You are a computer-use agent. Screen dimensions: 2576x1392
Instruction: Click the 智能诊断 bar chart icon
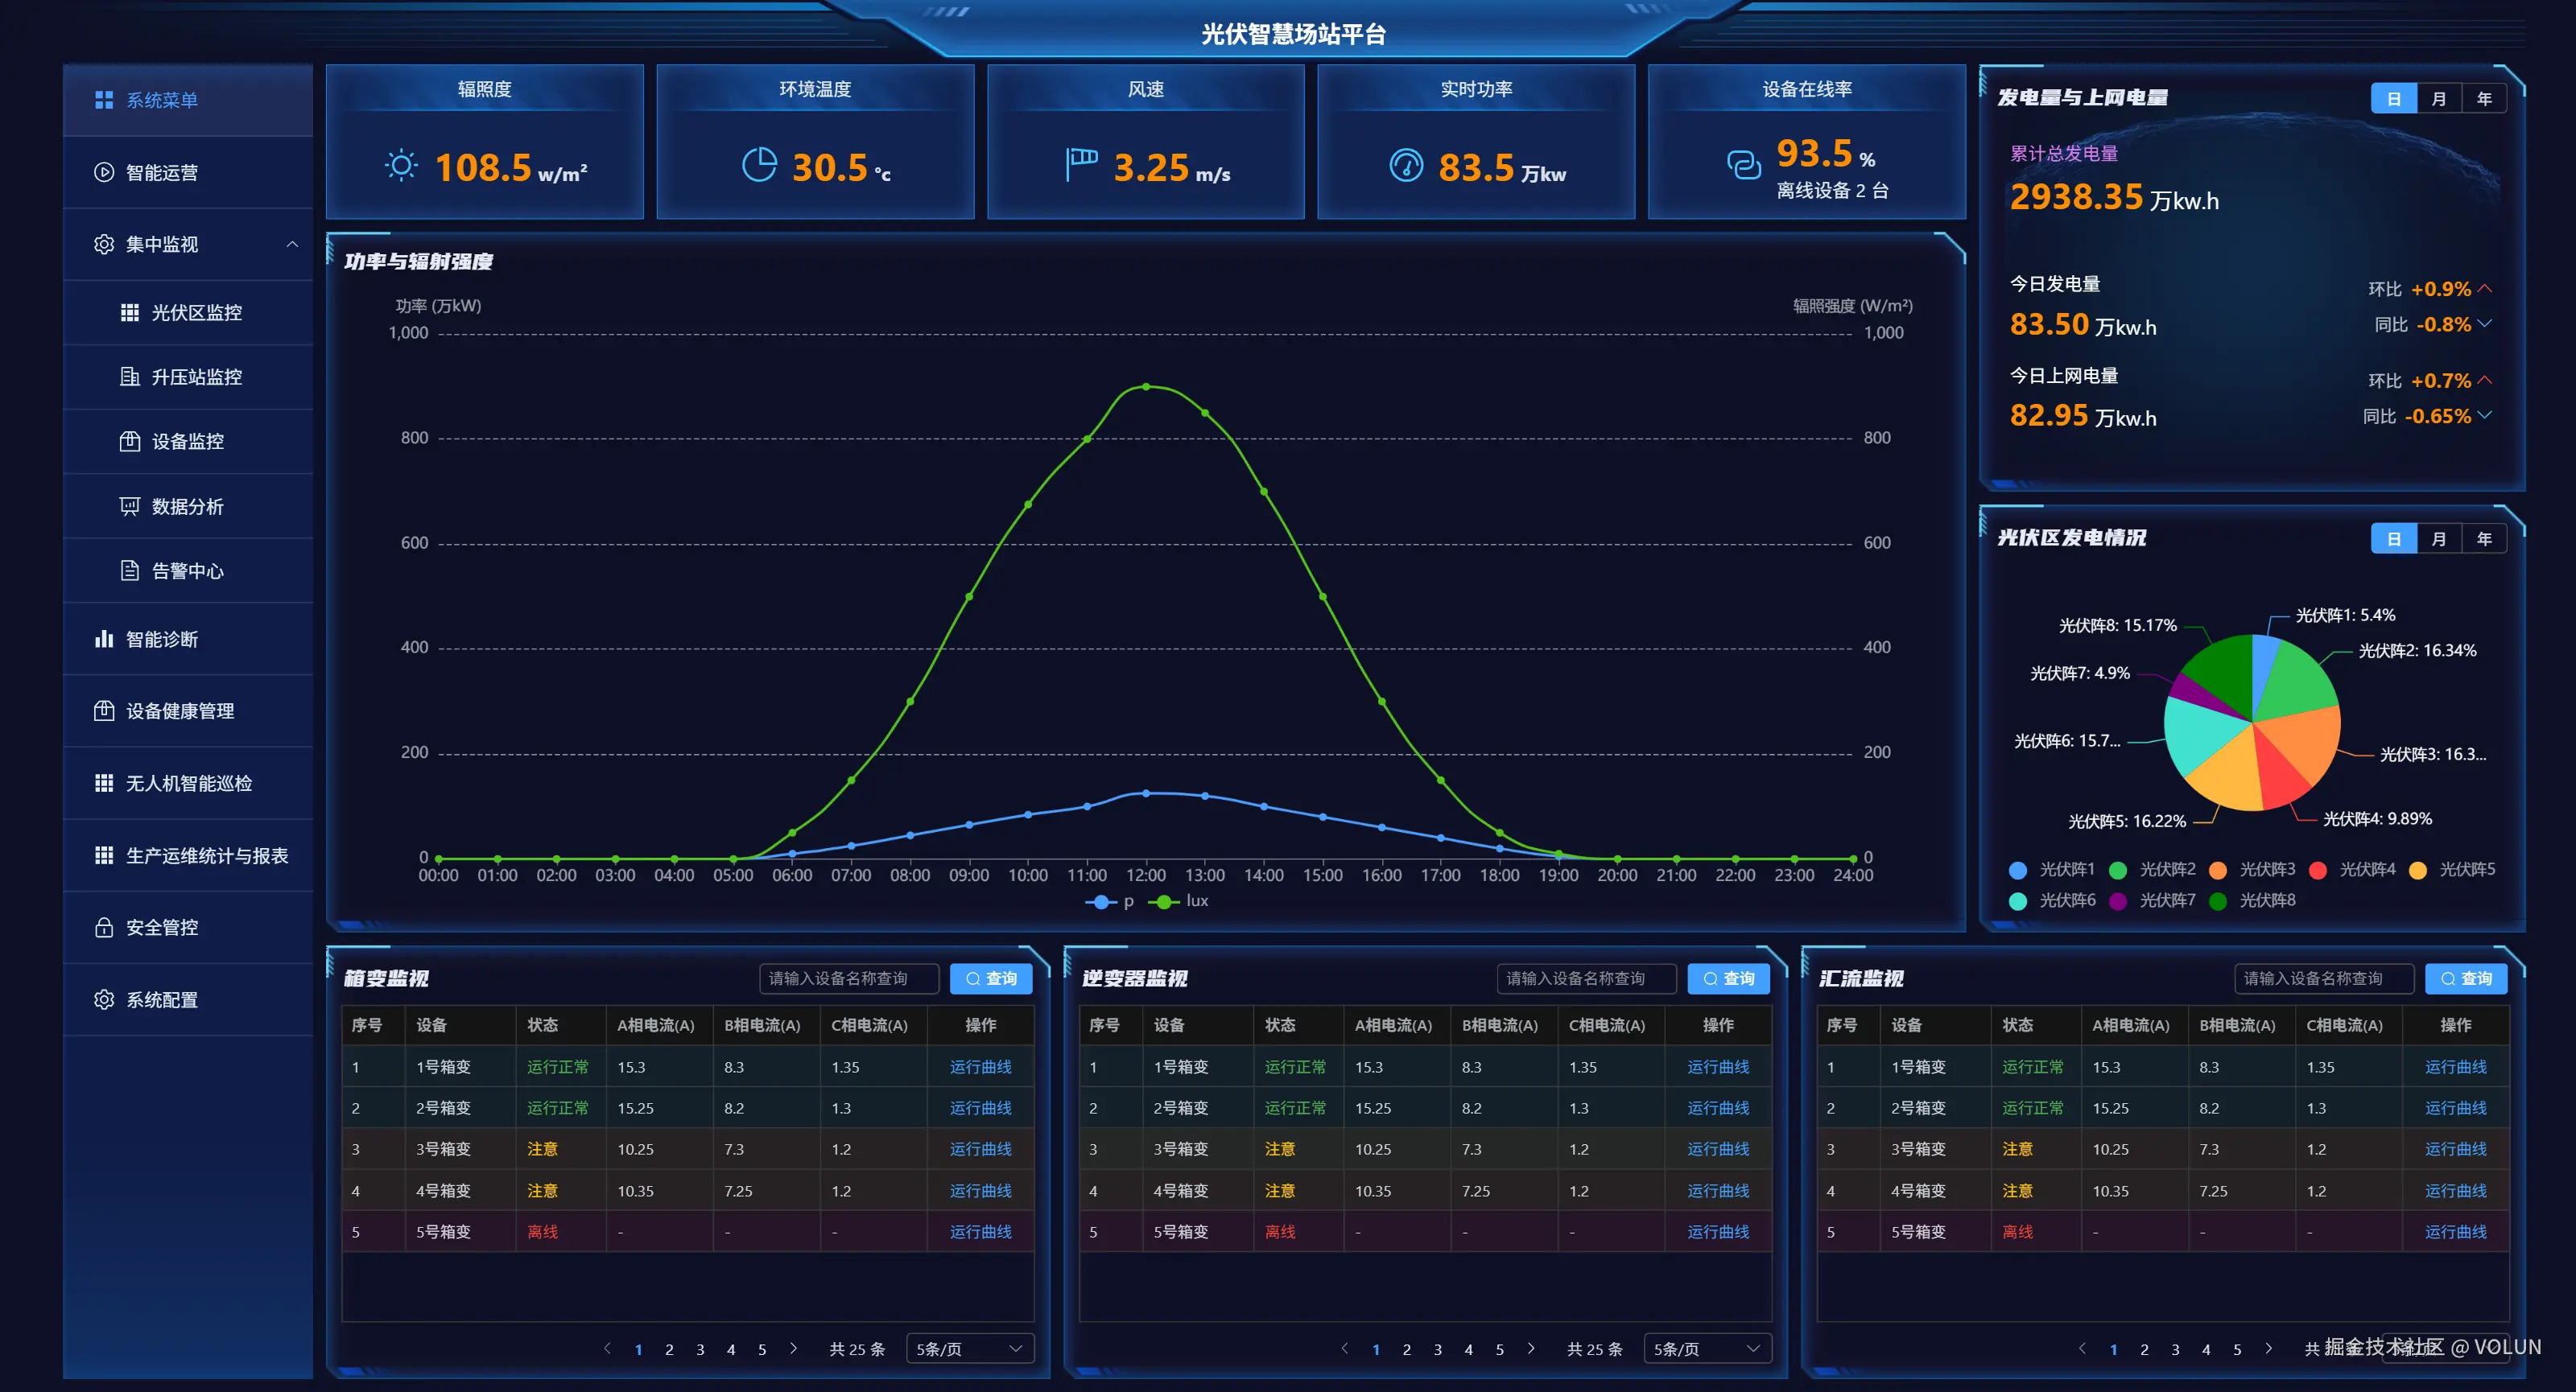(x=103, y=639)
